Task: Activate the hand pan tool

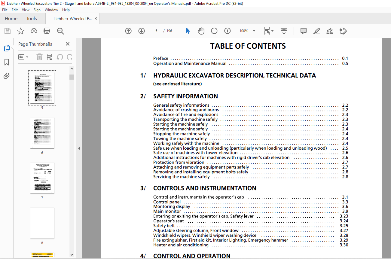Action: coord(201,31)
